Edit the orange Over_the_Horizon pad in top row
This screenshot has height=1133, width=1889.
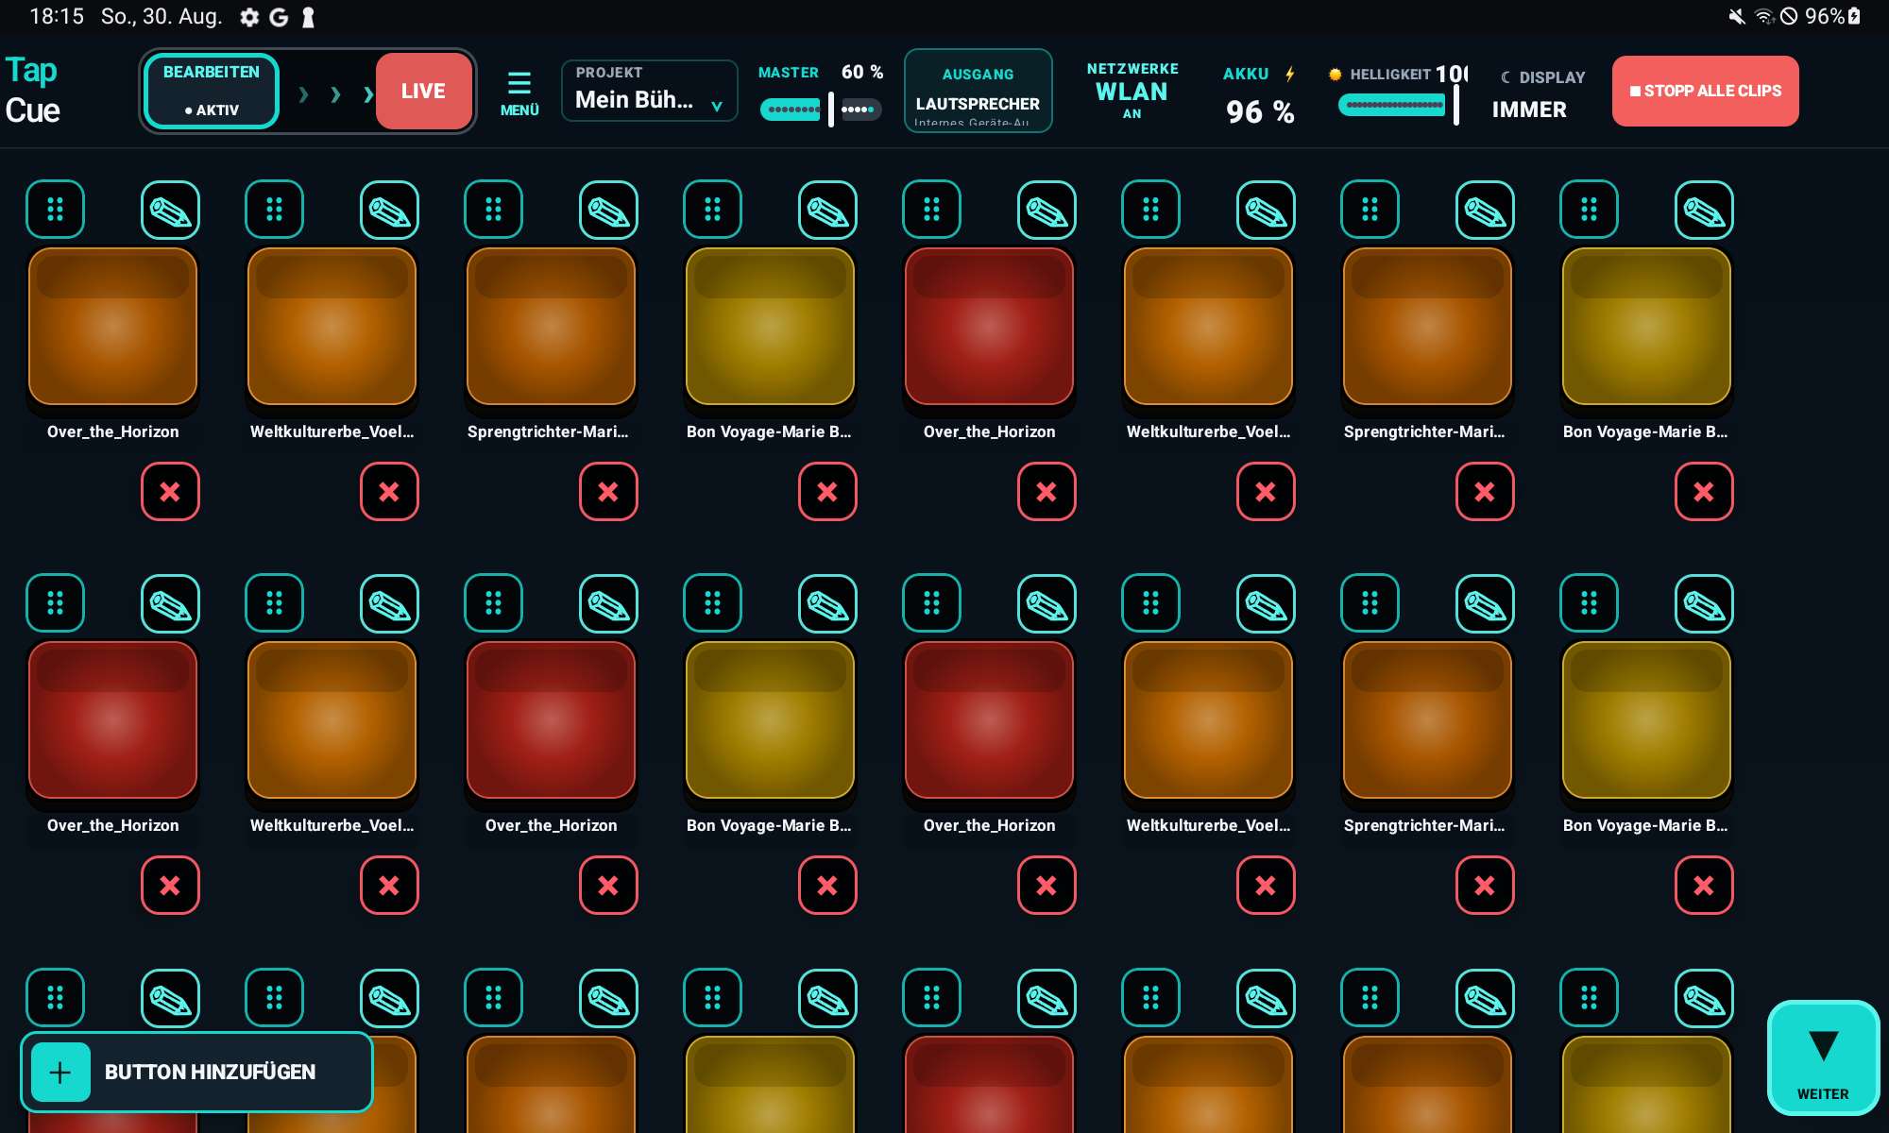pos(170,210)
